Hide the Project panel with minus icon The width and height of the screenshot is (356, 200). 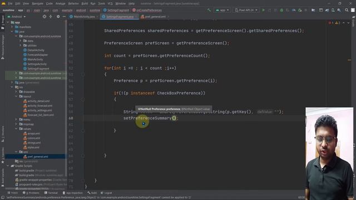click(64, 17)
